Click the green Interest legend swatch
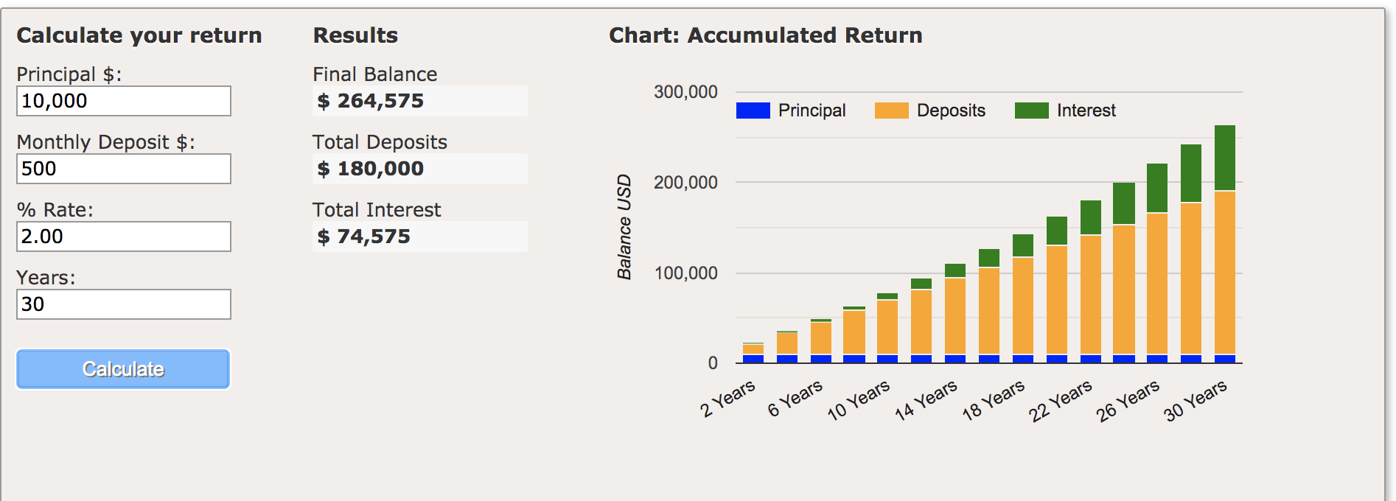 (1031, 111)
